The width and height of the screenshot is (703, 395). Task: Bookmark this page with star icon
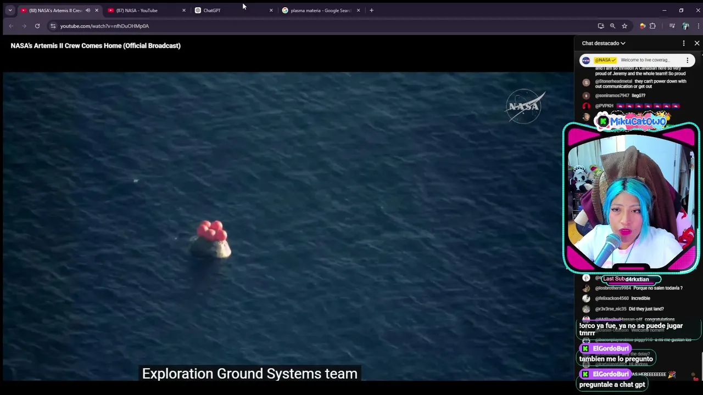pos(624,26)
